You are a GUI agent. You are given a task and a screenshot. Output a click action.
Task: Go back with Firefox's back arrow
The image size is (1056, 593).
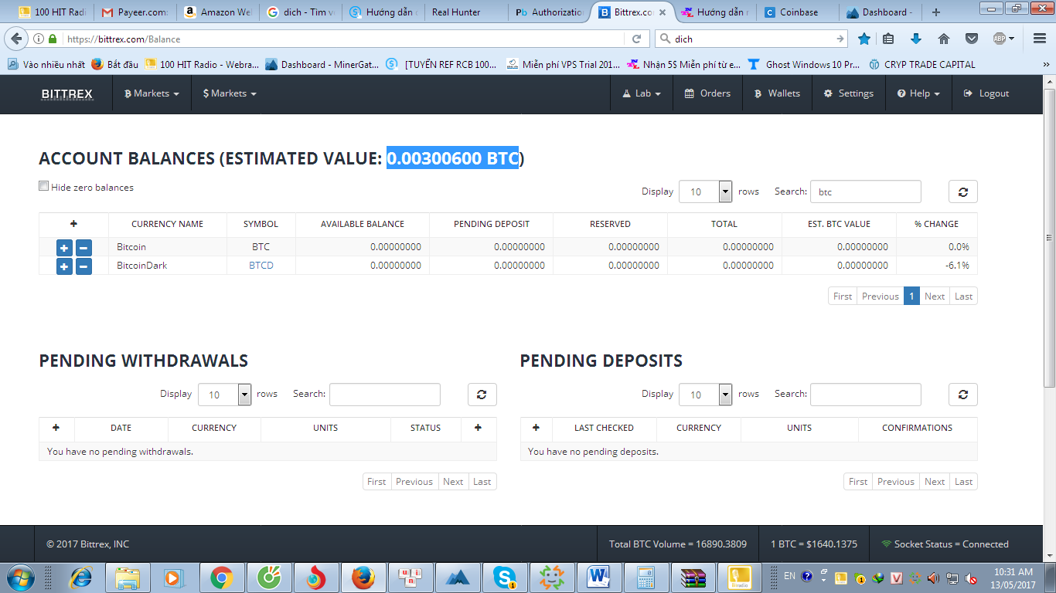click(x=16, y=39)
